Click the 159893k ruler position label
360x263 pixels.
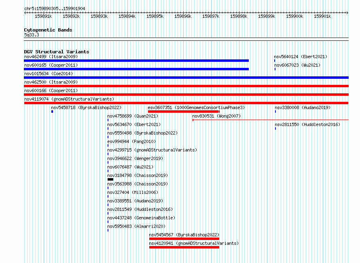[99, 16]
